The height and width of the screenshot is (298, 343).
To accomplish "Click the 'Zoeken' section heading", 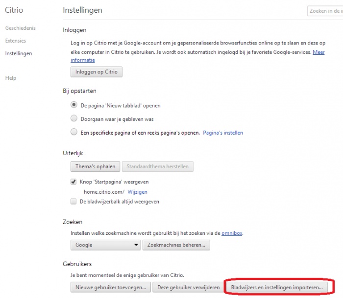I will pyautogui.click(x=73, y=222).
